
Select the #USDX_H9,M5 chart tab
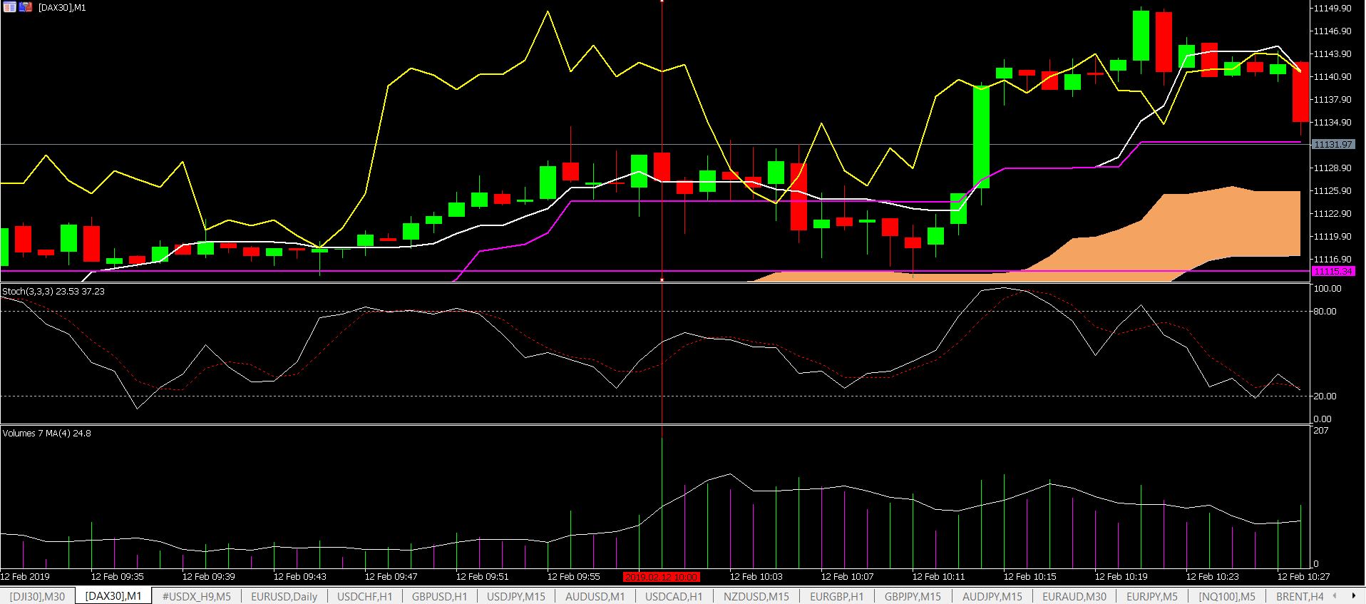point(196,596)
